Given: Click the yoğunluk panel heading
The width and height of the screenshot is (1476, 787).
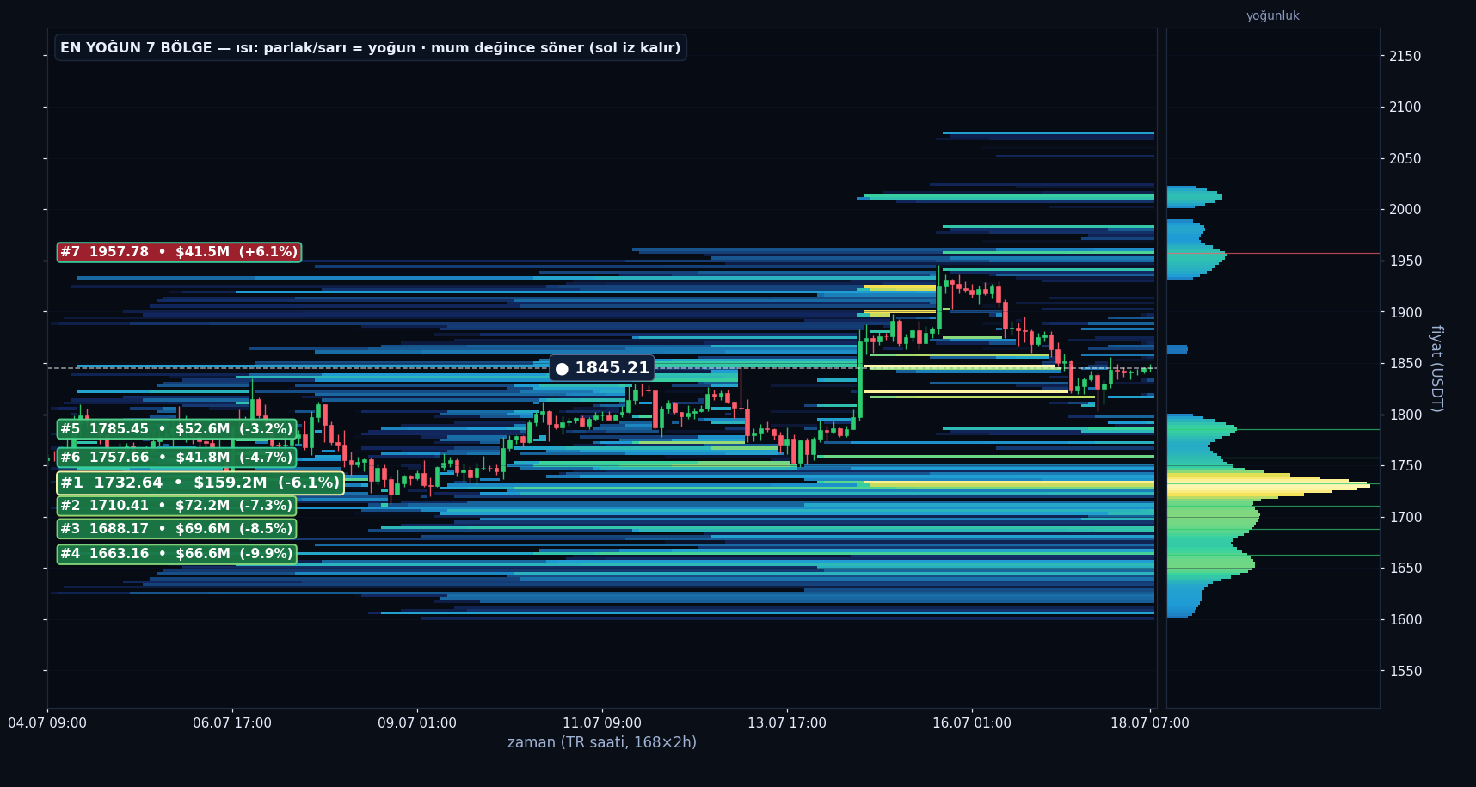Looking at the screenshot, I should point(1273,15).
